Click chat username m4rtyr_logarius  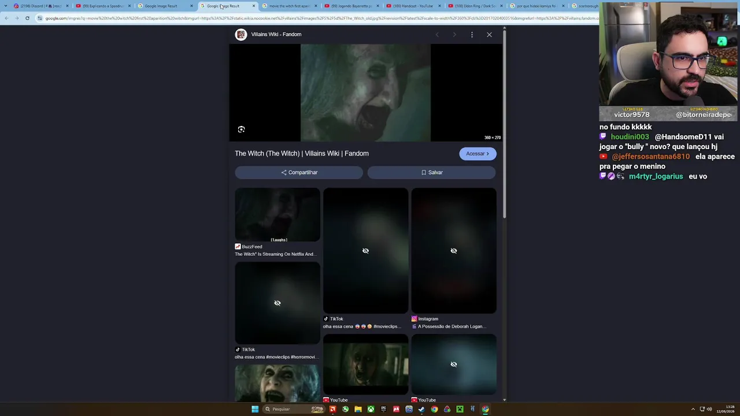click(656, 176)
